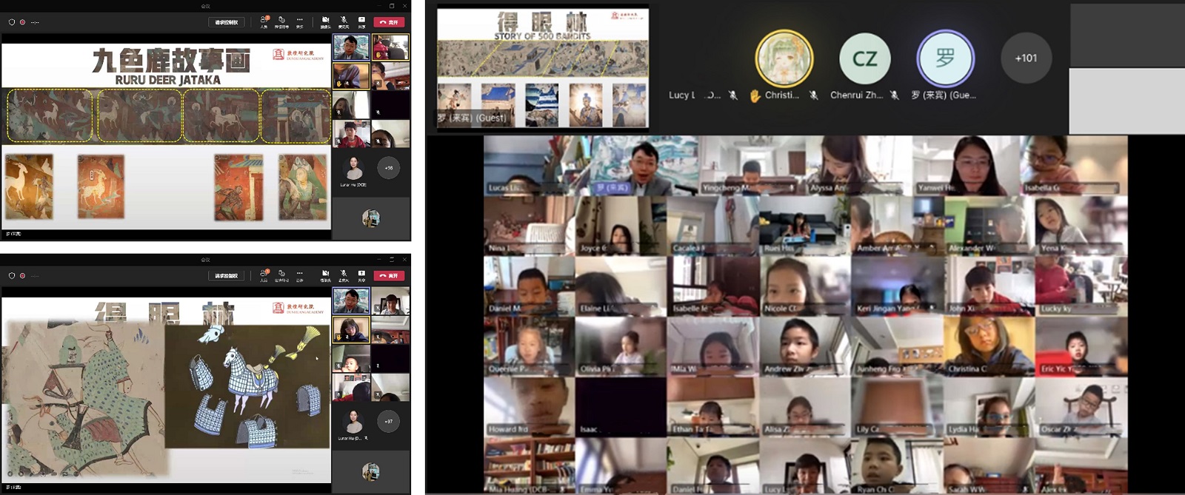Select the presenter video thumbnail in the bottom meeting window
Screen dimensions: 1185x495
click(351, 301)
